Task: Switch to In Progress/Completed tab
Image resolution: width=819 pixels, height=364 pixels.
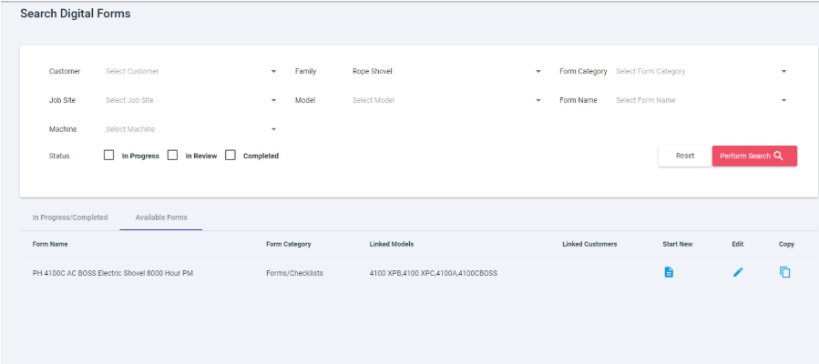Action: 70,217
